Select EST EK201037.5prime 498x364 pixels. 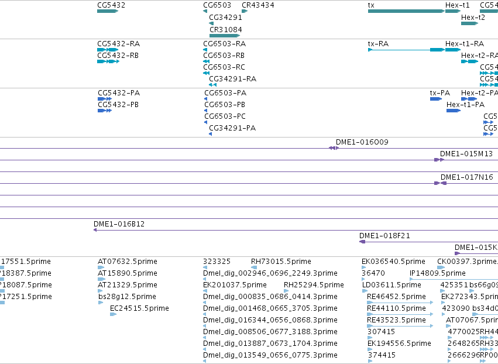click(x=235, y=285)
